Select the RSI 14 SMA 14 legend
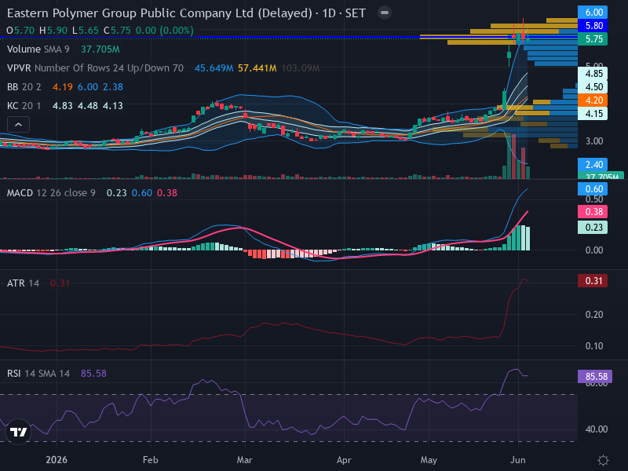 pyautogui.click(x=38, y=374)
